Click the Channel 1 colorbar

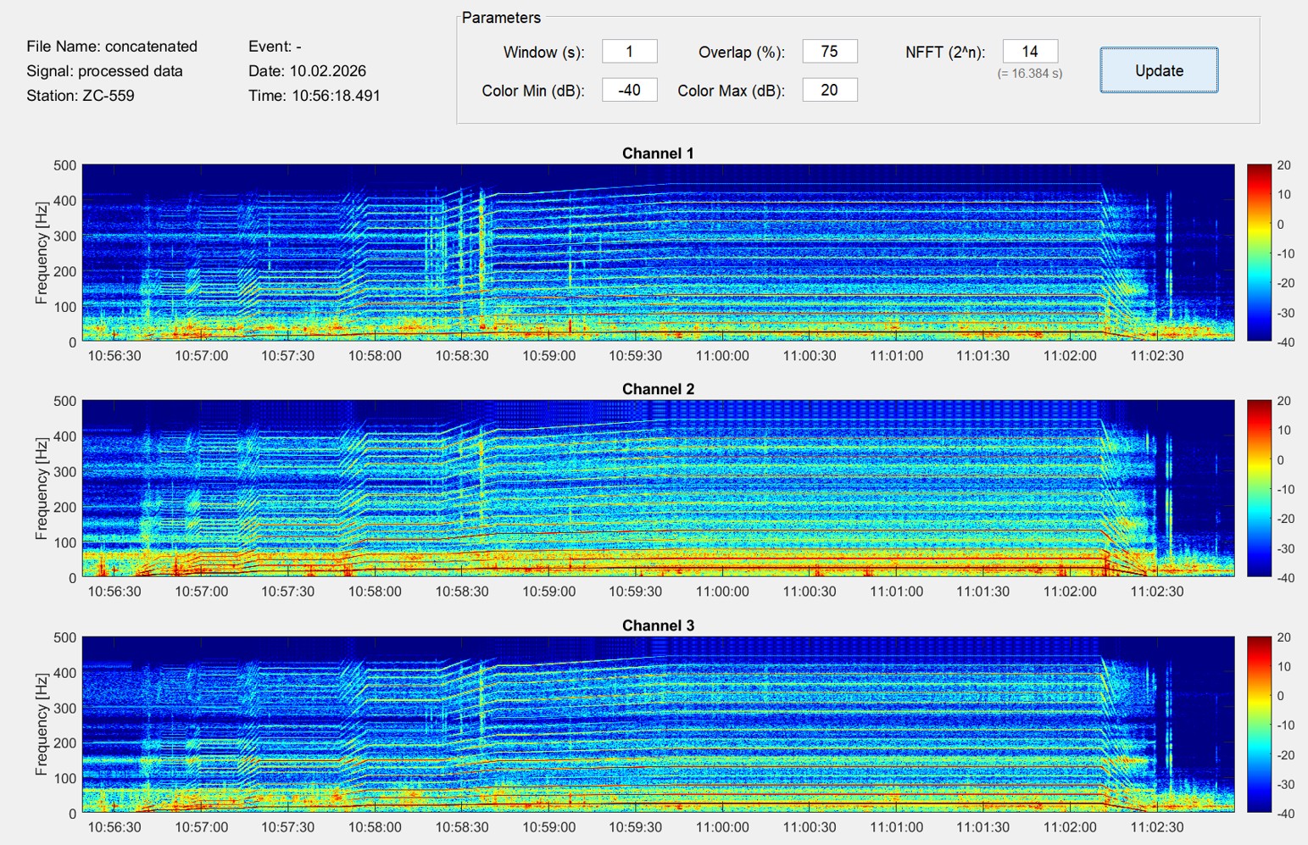pos(1259,253)
